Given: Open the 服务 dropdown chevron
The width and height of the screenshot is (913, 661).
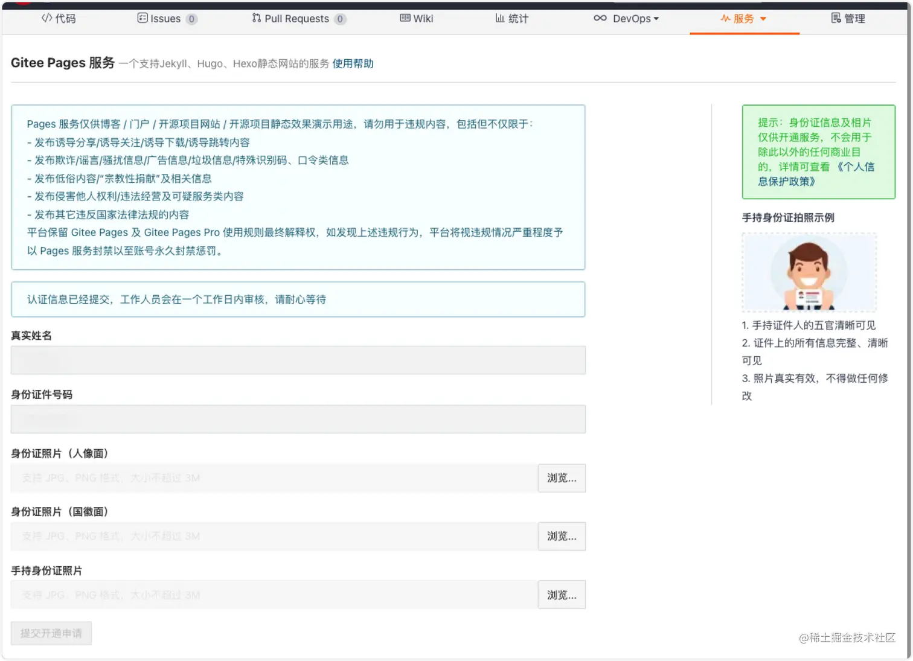Looking at the screenshot, I should pos(763,19).
